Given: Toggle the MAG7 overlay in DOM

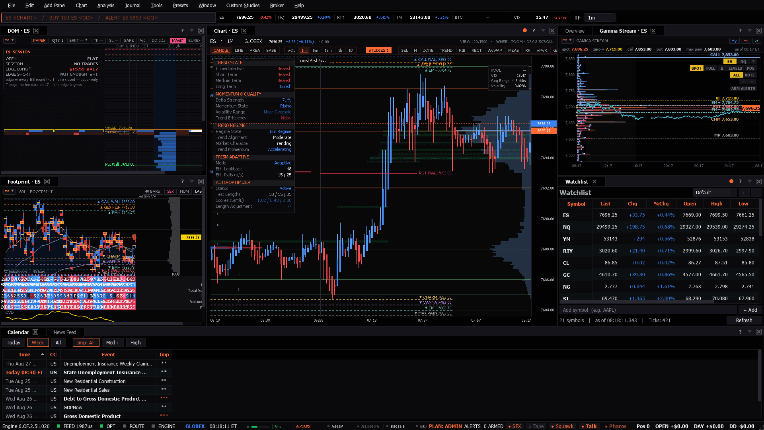Looking at the screenshot, I should click(177, 41).
